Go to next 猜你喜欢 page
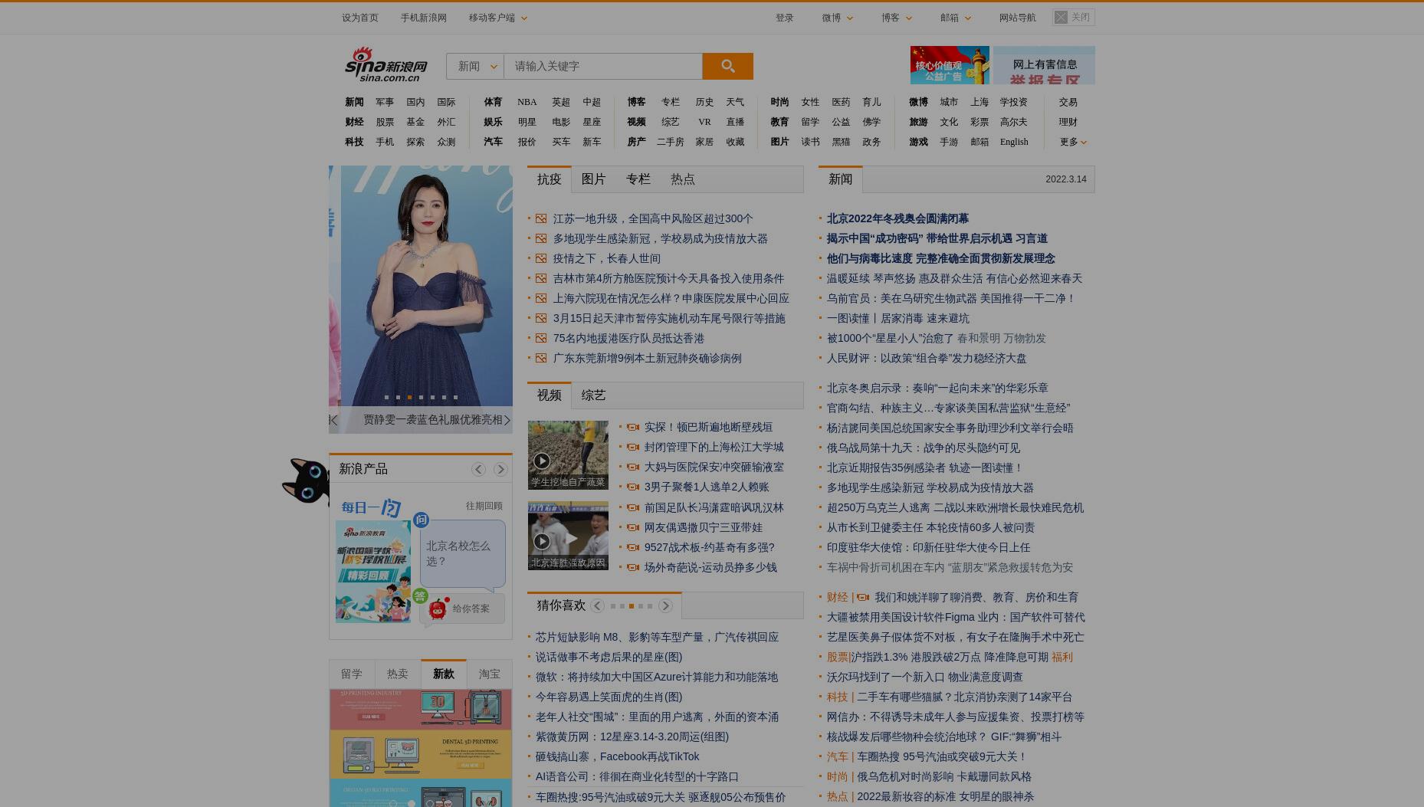 click(x=665, y=605)
